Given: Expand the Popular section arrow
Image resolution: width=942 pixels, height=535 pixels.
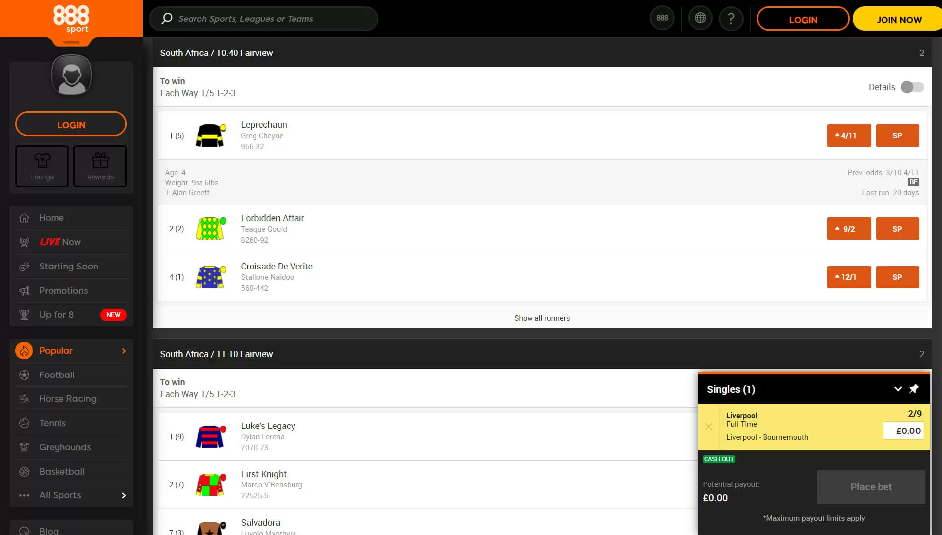Looking at the screenshot, I should 124,351.
